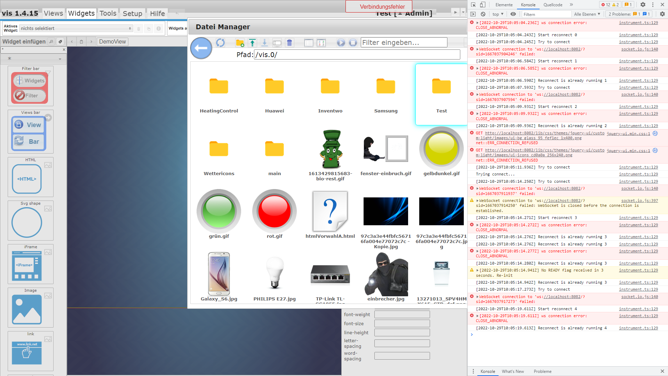Clear the console with the ban icon
This screenshot has height=376, width=668.
coord(483,14)
